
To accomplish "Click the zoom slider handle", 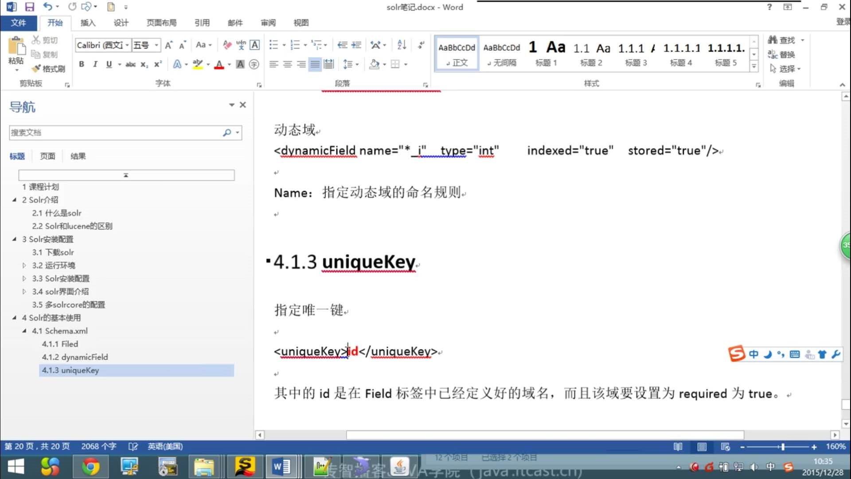I will (783, 447).
